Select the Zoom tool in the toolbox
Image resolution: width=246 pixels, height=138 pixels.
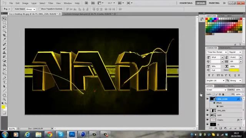4,99
